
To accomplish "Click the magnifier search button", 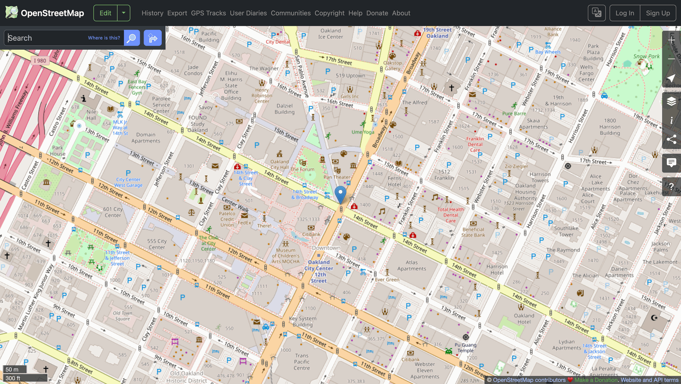I will coord(132,38).
